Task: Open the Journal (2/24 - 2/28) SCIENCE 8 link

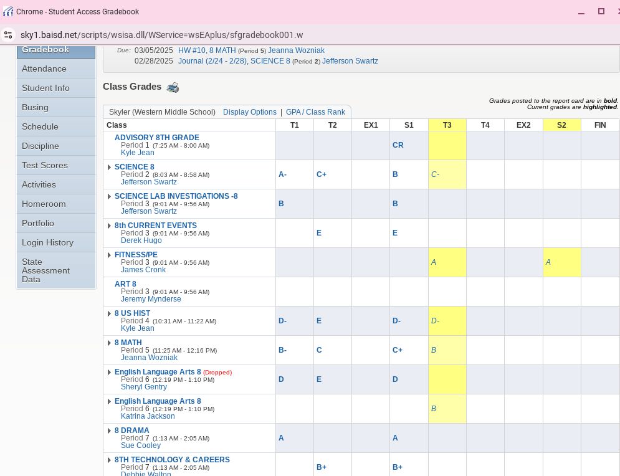Action: coord(234,61)
